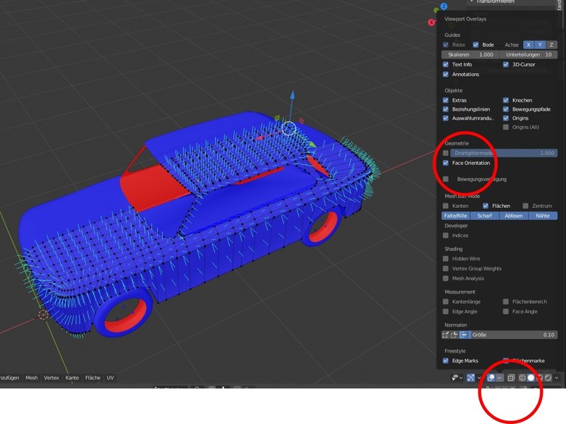Enable the Edge Angle checkbox

[x=446, y=311]
